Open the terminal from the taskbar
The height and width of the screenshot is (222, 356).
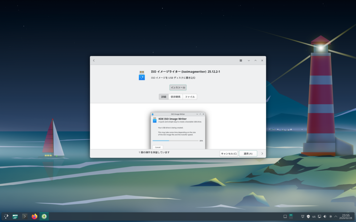[x=25, y=216]
